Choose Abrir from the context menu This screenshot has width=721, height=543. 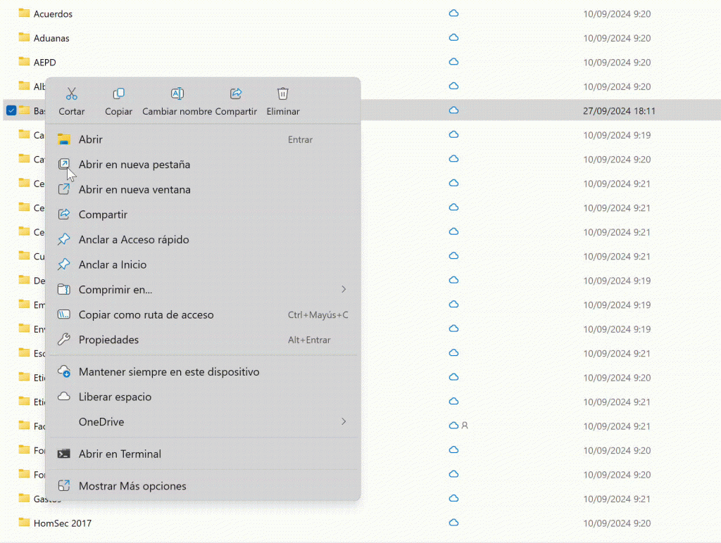(x=90, y=139)
